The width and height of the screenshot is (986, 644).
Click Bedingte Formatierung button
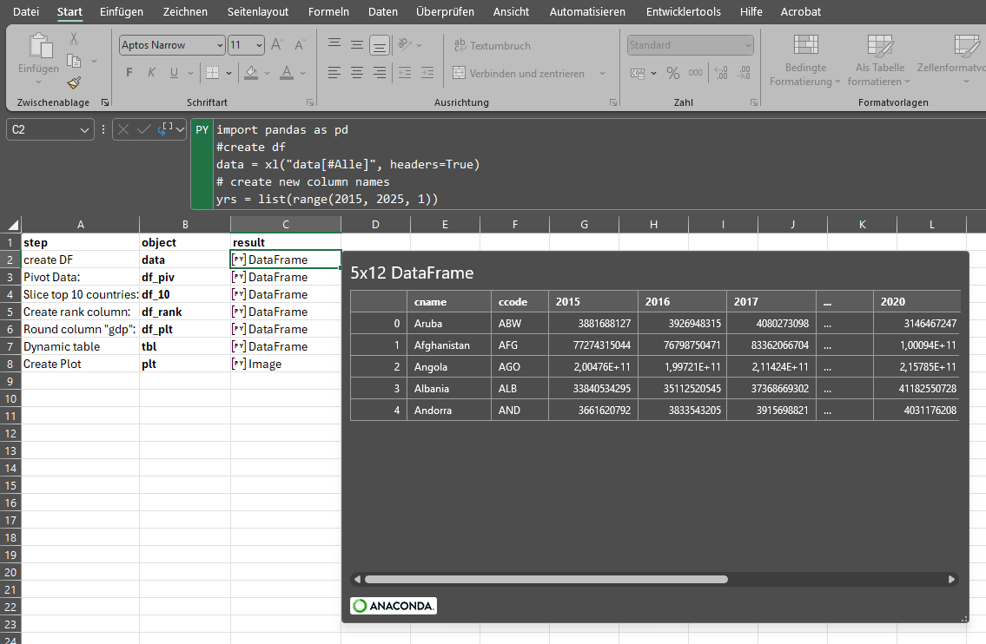pos(805,61)
